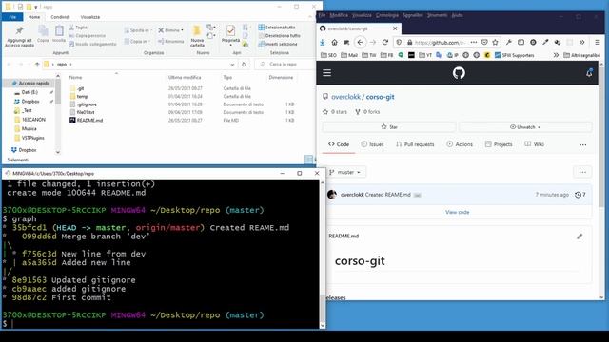Open page actions three-dot menu in address bar
This screenshot has height=342, width=609.
[x=474, y=42]
